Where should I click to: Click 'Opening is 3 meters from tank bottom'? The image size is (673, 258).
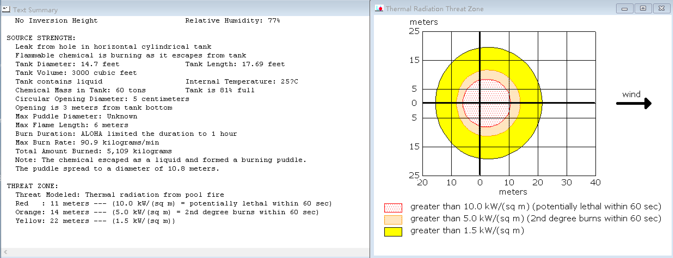[94, 107]
